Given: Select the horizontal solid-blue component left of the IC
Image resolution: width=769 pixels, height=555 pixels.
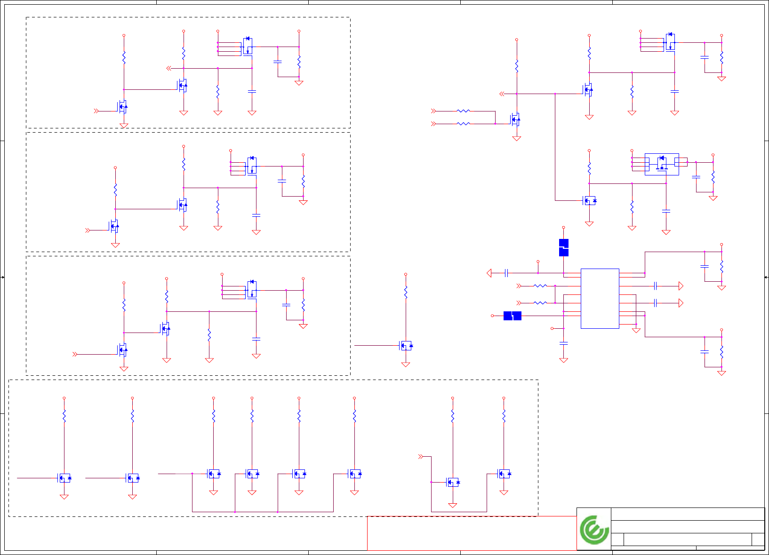Looking at the screenshot, I should click(x=513, y=316).
